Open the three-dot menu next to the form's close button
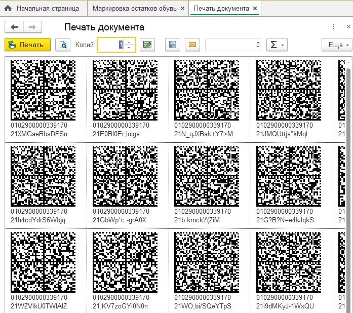Image resolution: width=353 pixels, height=313 pixels. [333, 27]
